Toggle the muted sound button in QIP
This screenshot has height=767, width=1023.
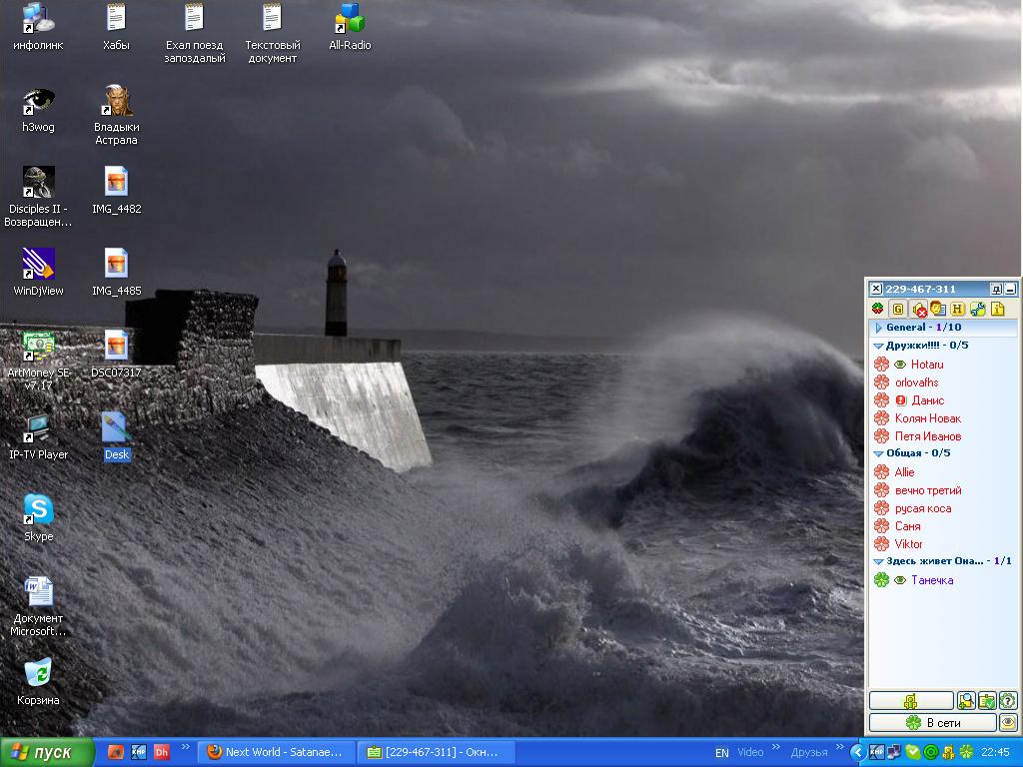(x=919, y=309)
